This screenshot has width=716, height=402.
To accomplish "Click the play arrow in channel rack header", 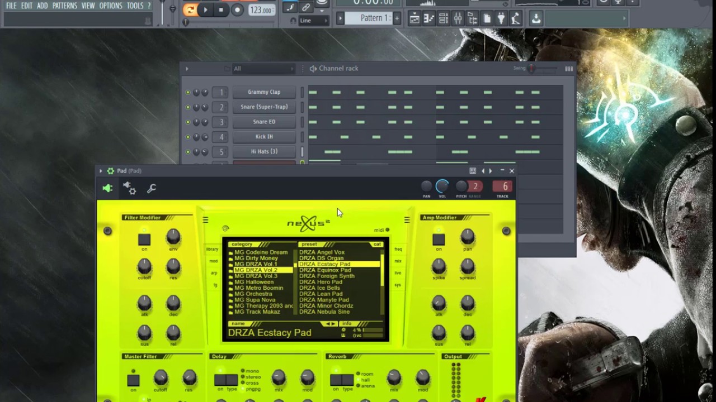I will pos(187,69).
